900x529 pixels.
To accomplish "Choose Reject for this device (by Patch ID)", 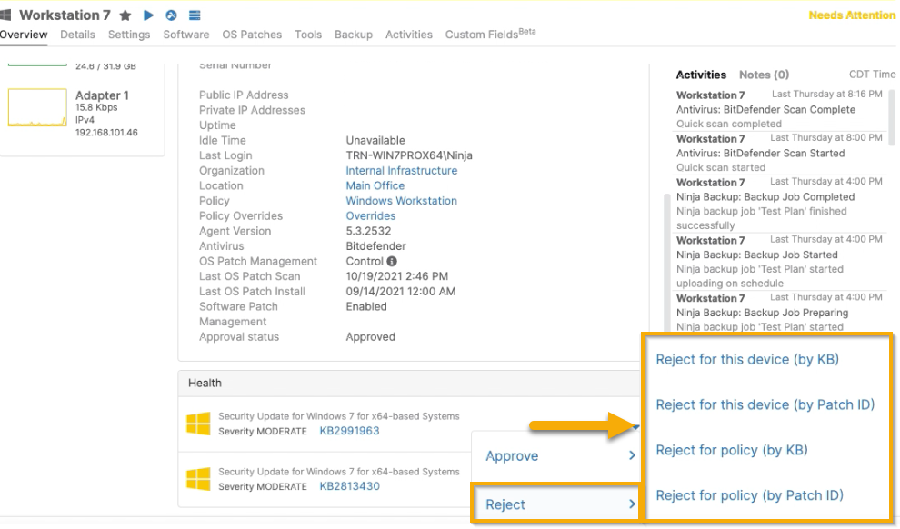I will (x=765, y=404).
